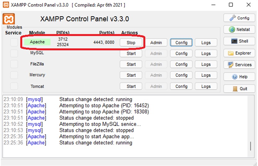Minimize the XAMPP Control Panel window
The width and height of the screenshot is (258, 166).
[213, 5]
